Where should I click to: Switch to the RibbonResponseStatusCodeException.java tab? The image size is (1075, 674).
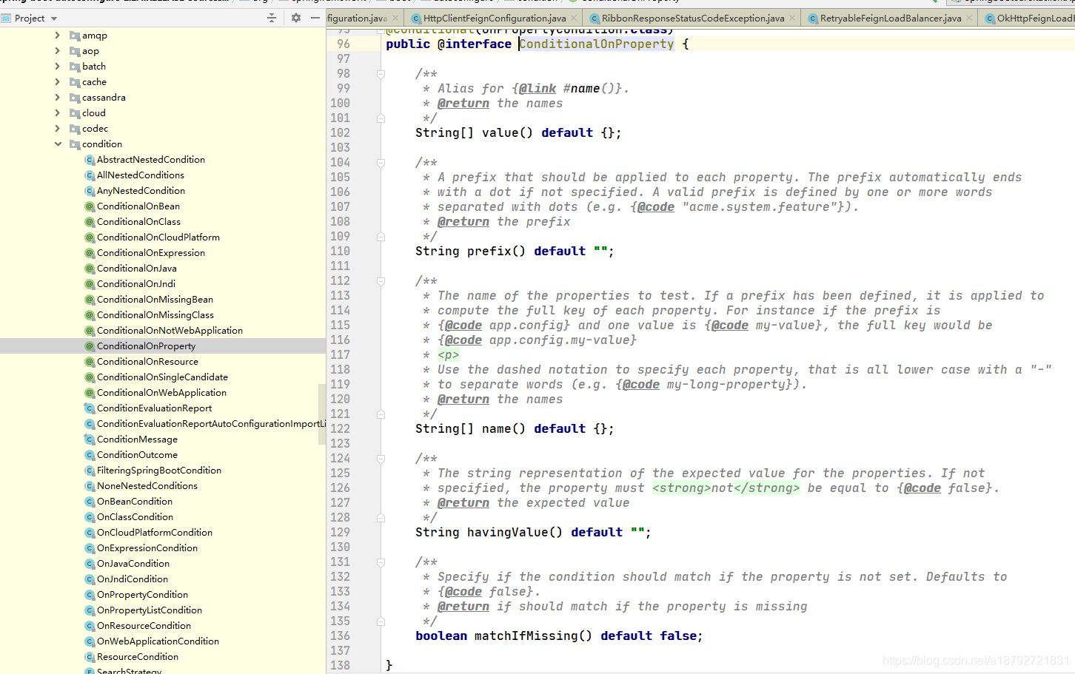point(692,18)
